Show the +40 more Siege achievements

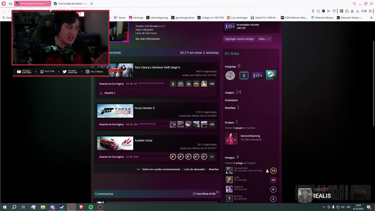click(x=212, y=84)
